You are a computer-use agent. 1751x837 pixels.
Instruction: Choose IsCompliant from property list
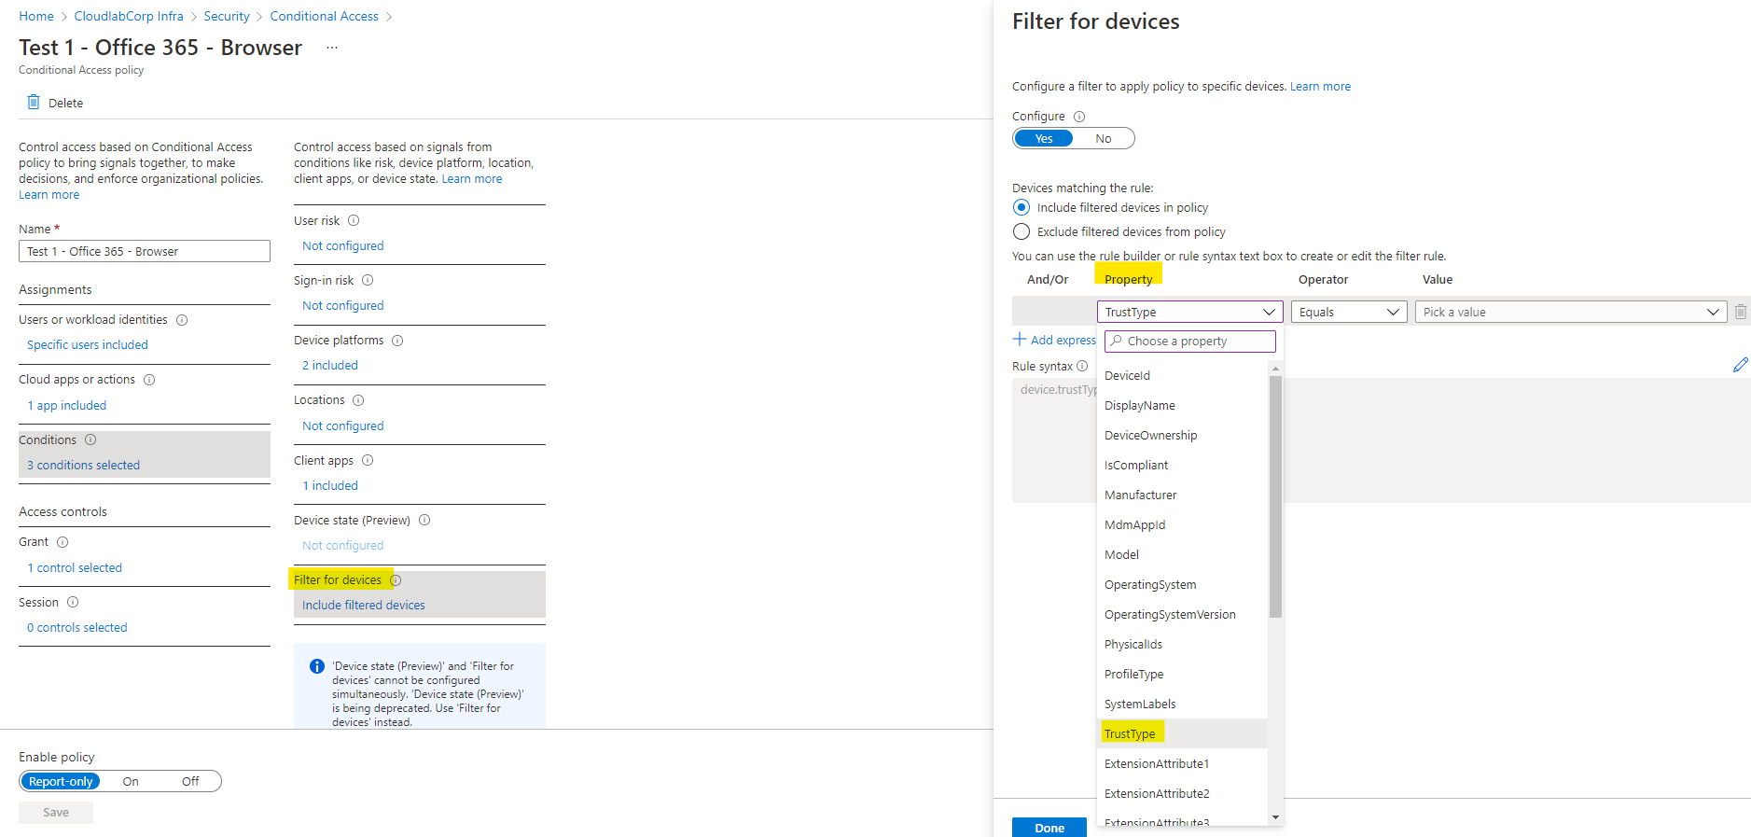1182,465
